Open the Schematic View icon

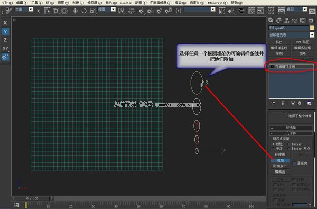pos(260,11)
